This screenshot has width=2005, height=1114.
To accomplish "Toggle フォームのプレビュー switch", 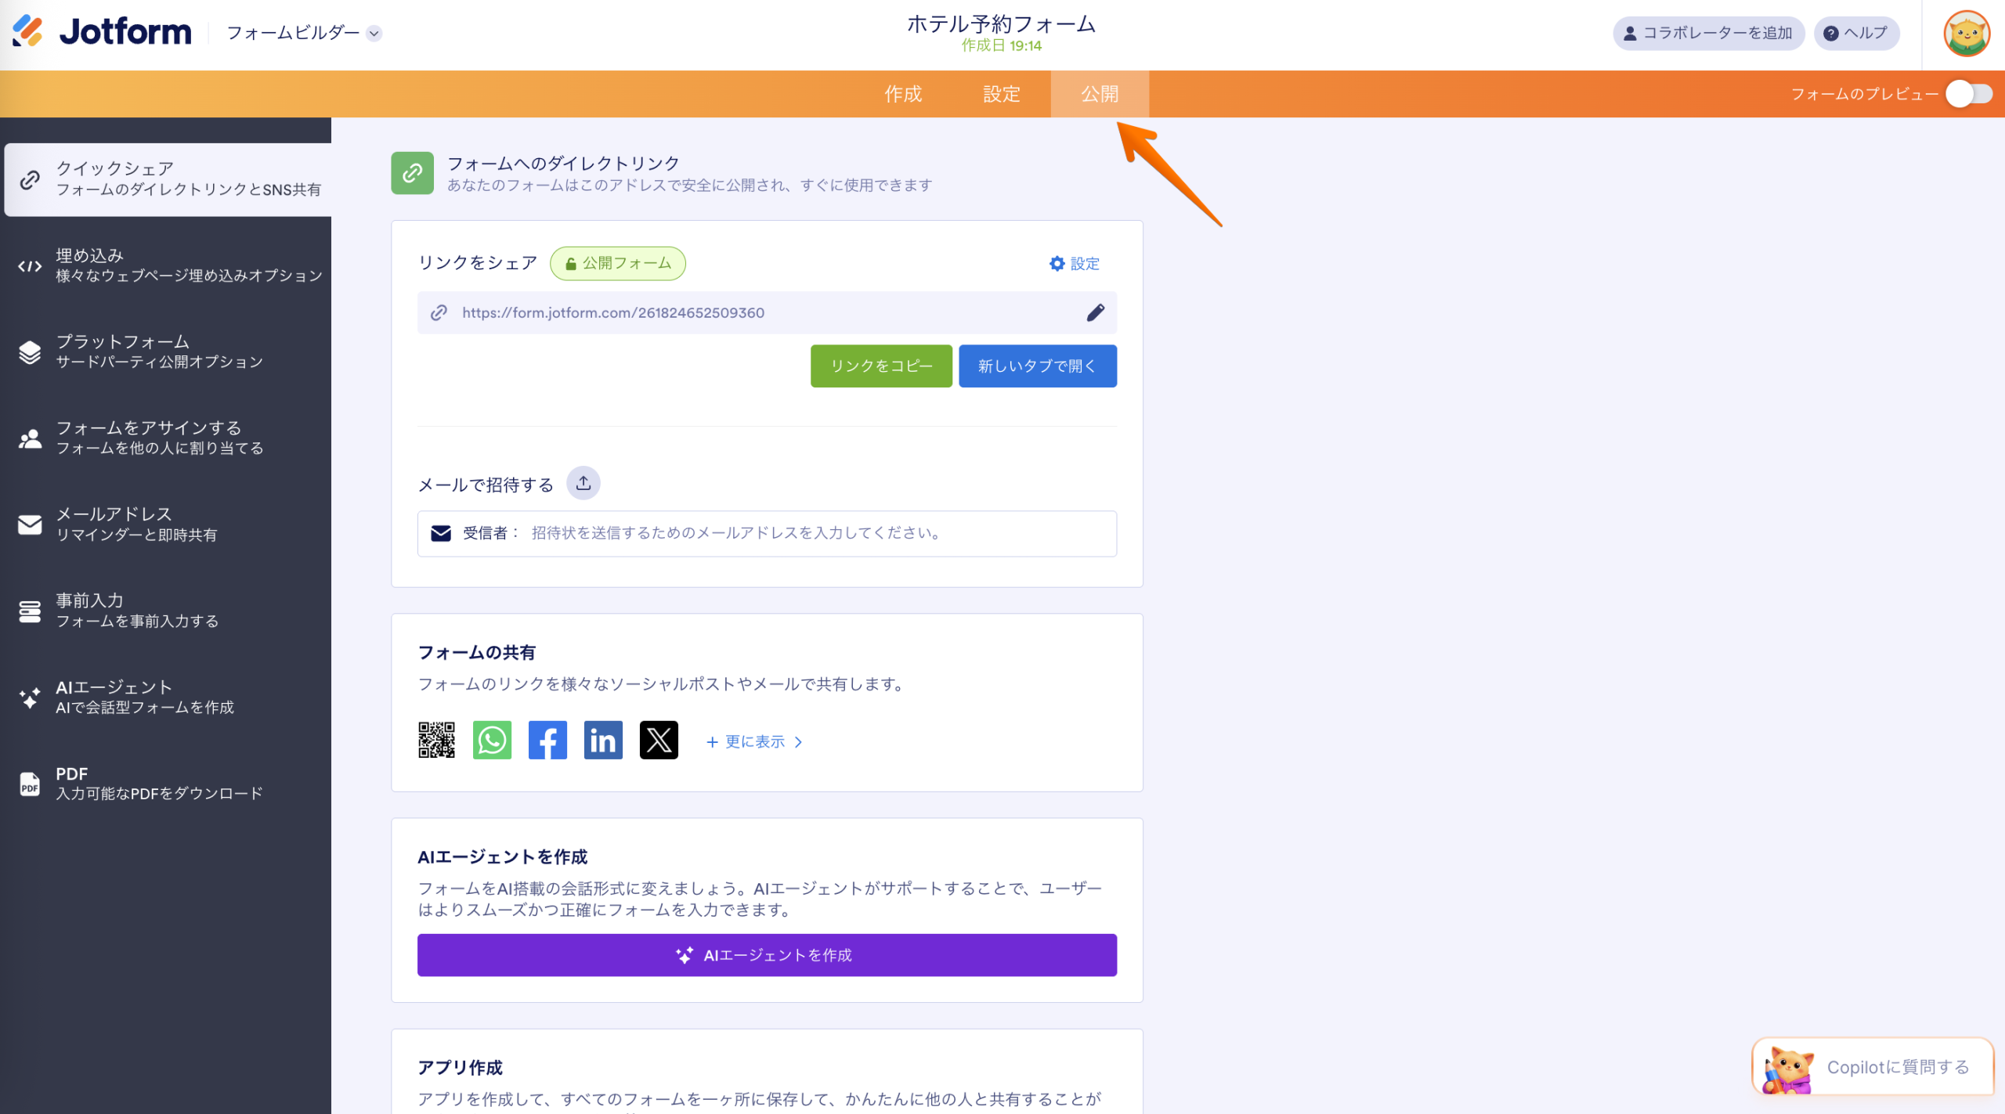I will click(1969, 94).
